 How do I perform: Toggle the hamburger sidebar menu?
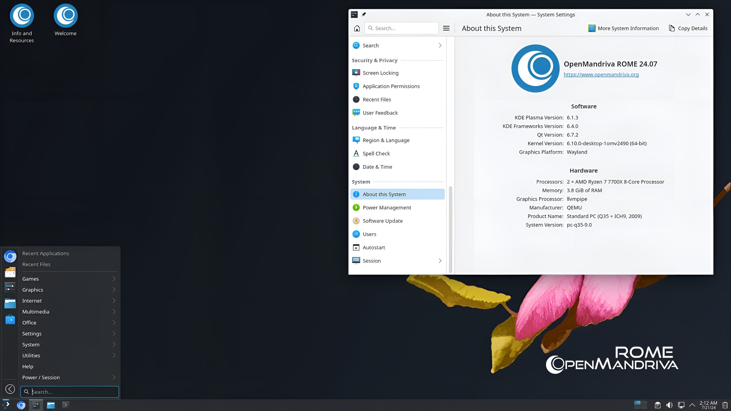coord(446,28)
